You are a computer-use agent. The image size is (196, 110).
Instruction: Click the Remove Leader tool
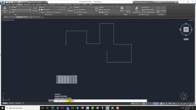click(82, 12)
